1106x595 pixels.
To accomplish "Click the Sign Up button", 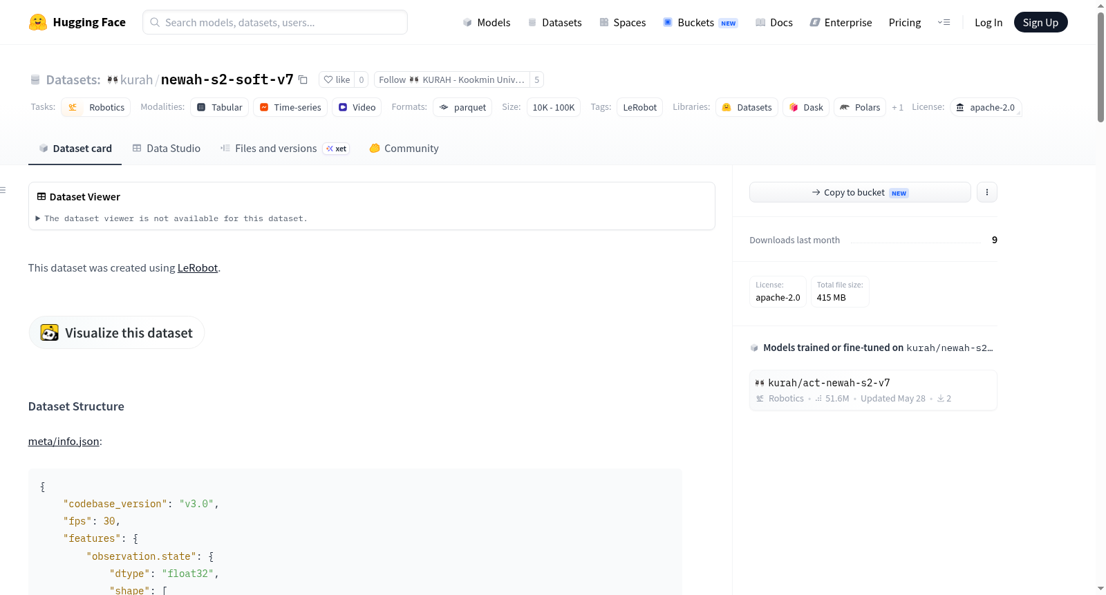I will [1040, 22].
